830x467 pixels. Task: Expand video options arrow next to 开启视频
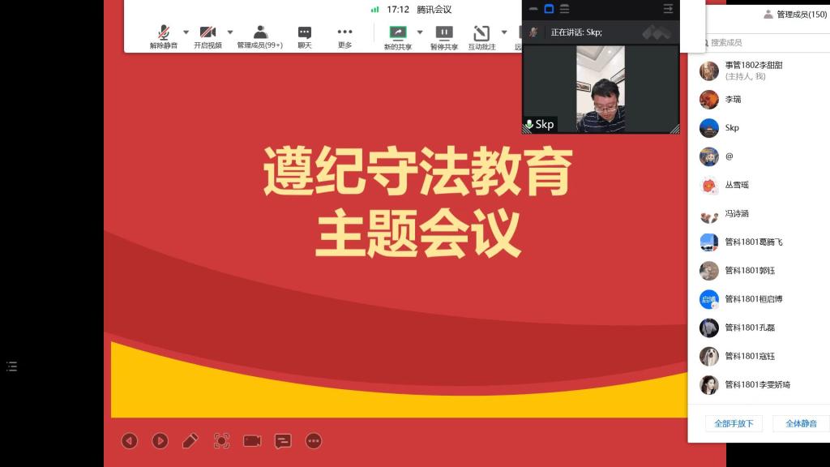click(230, 32)
